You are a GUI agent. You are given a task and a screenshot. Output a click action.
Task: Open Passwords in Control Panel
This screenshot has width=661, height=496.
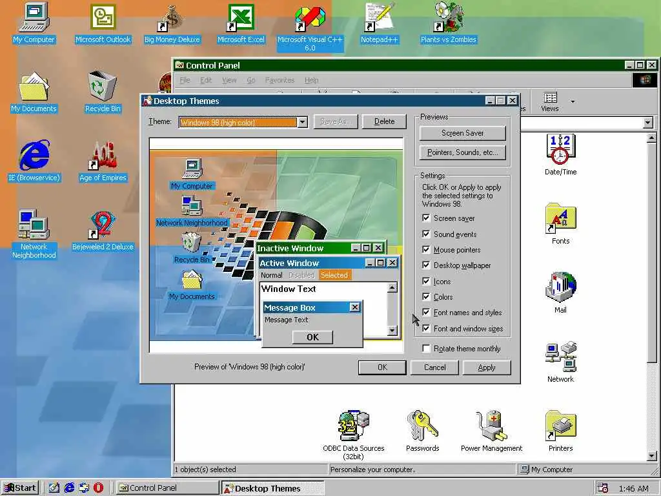coord(422,431)
